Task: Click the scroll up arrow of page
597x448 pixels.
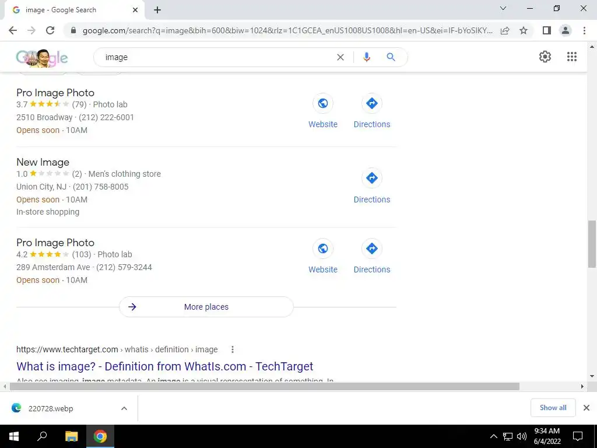Action: pyautogui.click(x=592, y=47)
